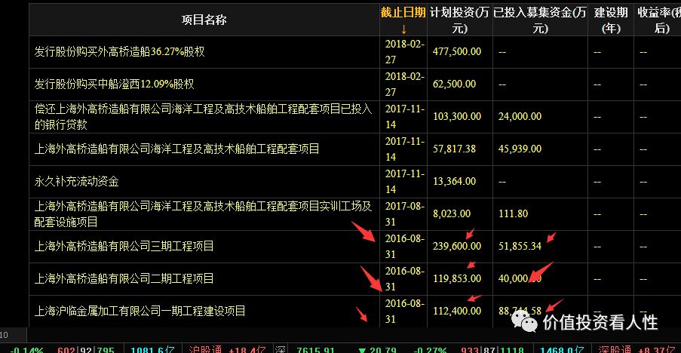This screenshot has height=353, width=681.
Task: Click planned investment value 239,600.00
Action: [457, 246]
